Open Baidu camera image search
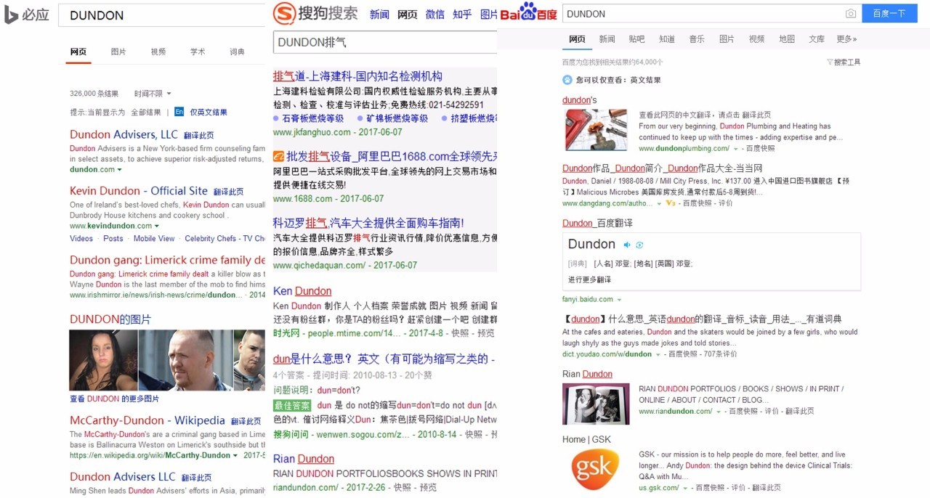The width and height of the screenshot is (930, 498). 850,14
